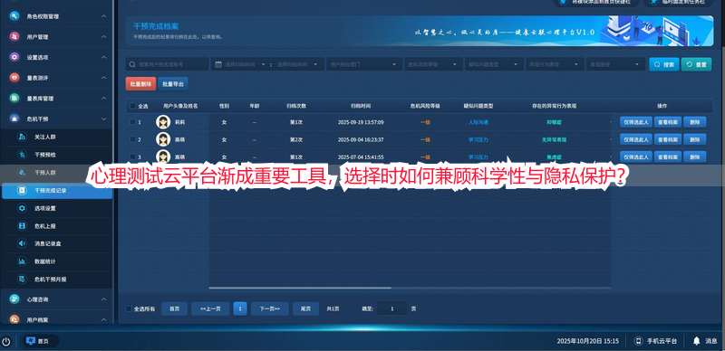
Task: Collapse the 危机干预 menu chevron
Action: 103,119
